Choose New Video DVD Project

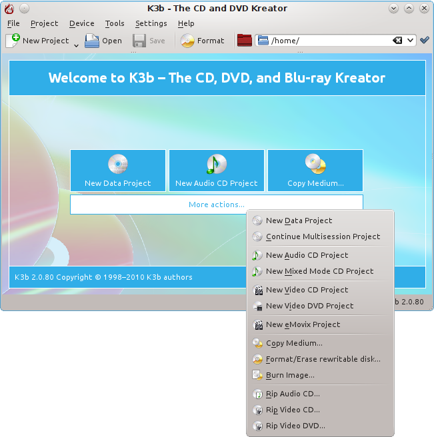(320, 306)
